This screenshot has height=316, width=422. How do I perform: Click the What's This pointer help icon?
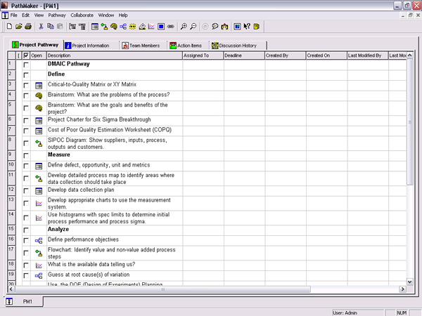247,27
